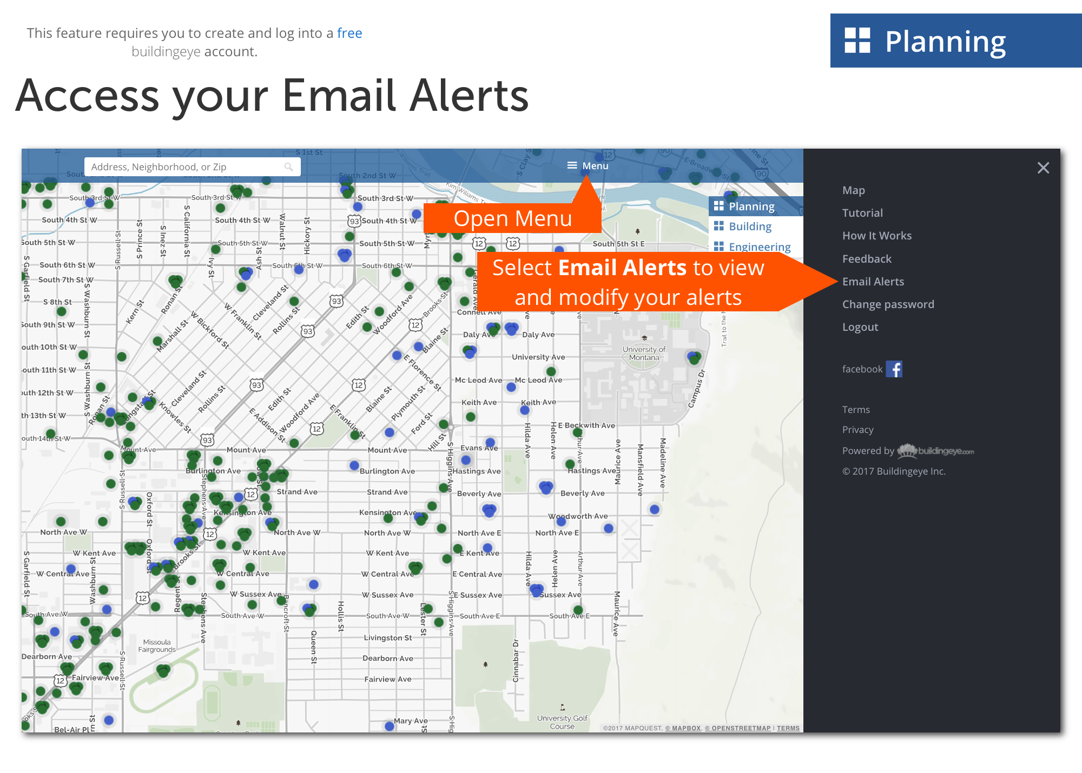Click the blue marker at E Sussex Ave
The width and height of the screenshot is (1082, 773).
click(x=536, y=590)
